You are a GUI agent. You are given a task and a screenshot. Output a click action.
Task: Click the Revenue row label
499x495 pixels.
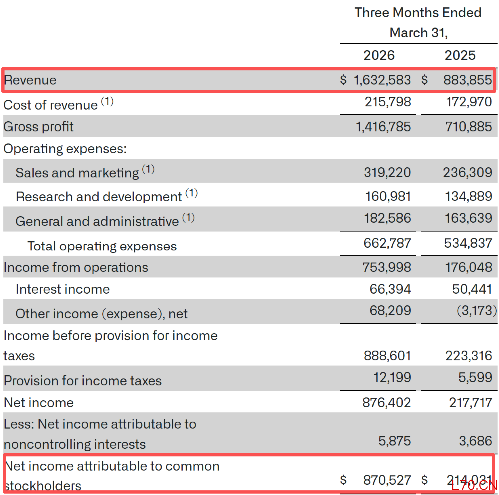coord(30,80)
